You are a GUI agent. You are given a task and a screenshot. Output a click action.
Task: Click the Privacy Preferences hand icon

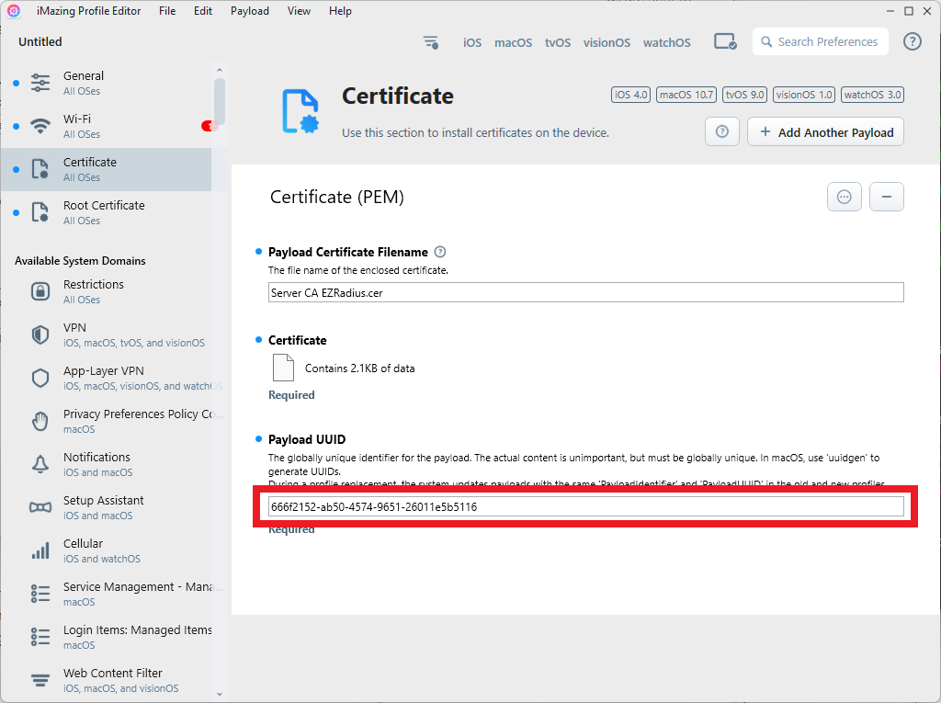click(x=40, y=422)
